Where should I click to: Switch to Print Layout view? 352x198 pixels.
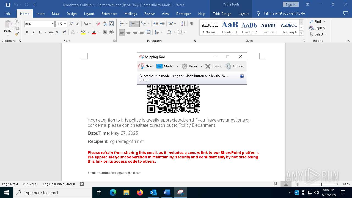coord(286,184)
